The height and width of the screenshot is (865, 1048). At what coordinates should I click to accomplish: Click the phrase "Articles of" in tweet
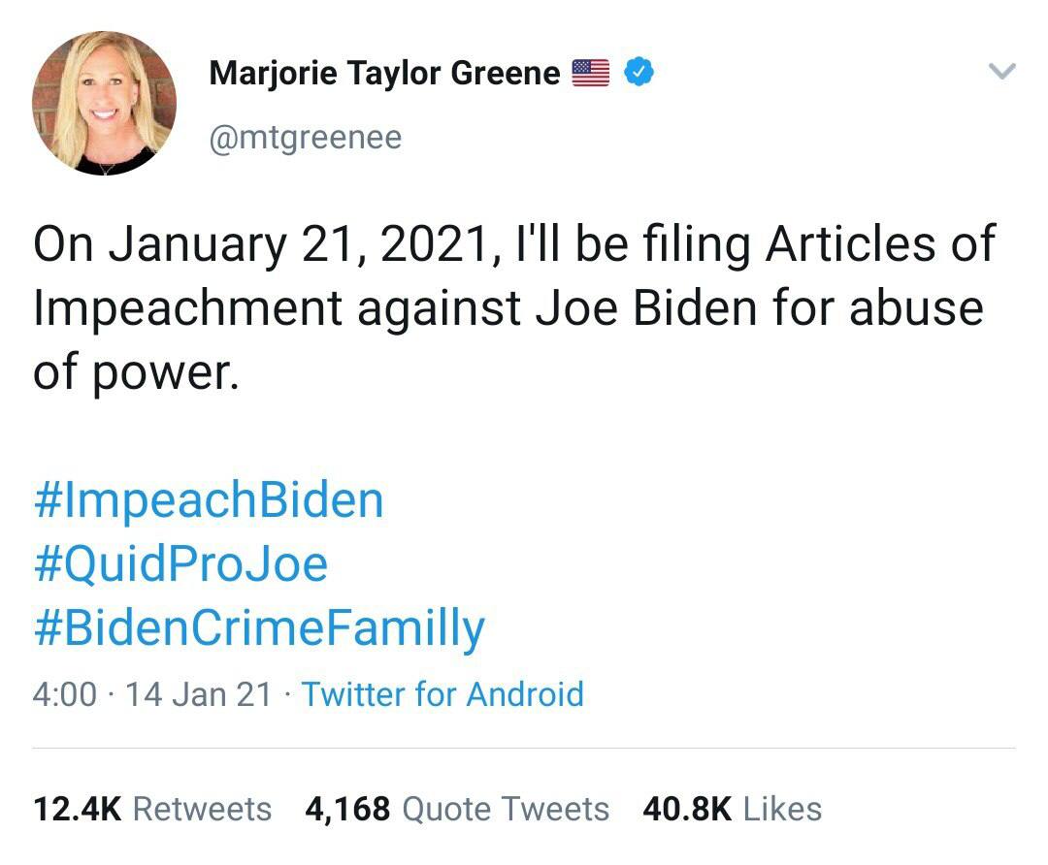tap(880, 243)
